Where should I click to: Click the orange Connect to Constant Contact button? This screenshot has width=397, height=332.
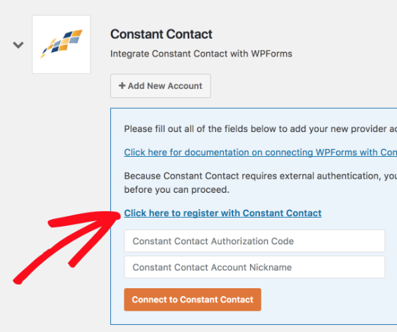193,300
